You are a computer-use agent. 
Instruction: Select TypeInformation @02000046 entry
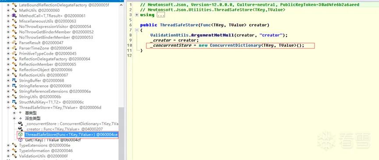(46, 150)
